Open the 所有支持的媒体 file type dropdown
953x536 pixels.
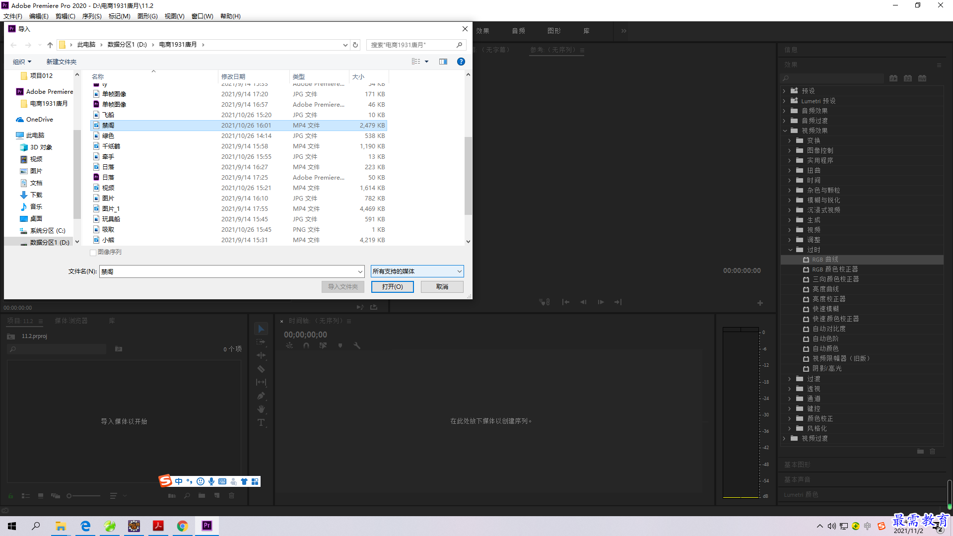tap(417, 271)
